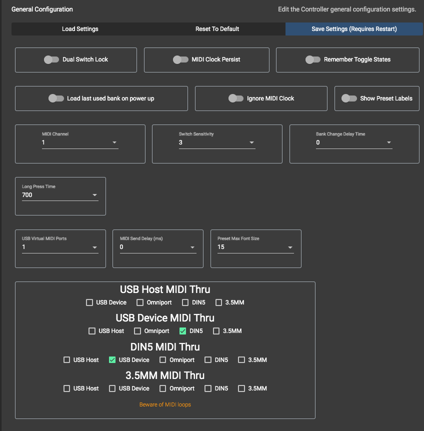
Task: Check 3.5MM under 3.5MM MIDI Thru
Action: (241, 388)
